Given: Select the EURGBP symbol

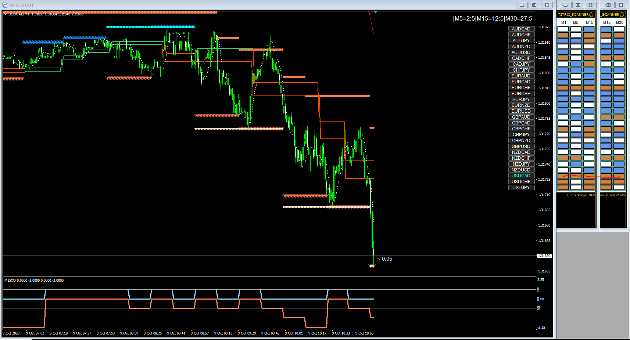Looking at the screenshot, I should click(x=521, y=94).
